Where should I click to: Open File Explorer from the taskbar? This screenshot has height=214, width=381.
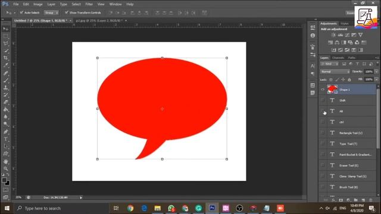point(157,208)
